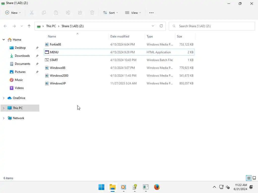
Task: Open Firefox from the taskbar
Action: [157, 187]
